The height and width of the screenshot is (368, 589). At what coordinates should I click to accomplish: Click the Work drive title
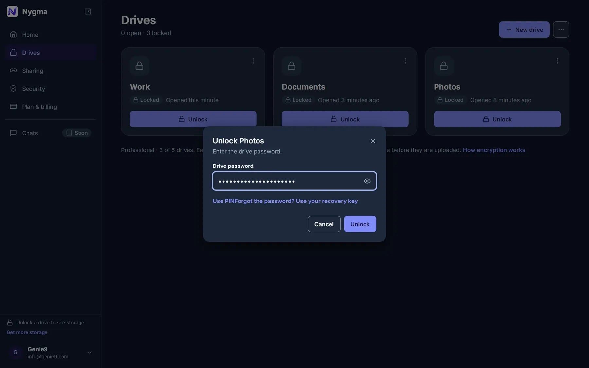[140, 87]
